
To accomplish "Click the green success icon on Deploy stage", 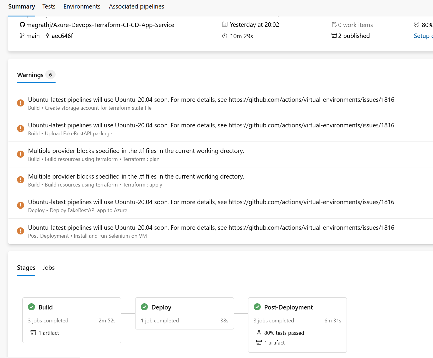I will [x=144, y=307].
